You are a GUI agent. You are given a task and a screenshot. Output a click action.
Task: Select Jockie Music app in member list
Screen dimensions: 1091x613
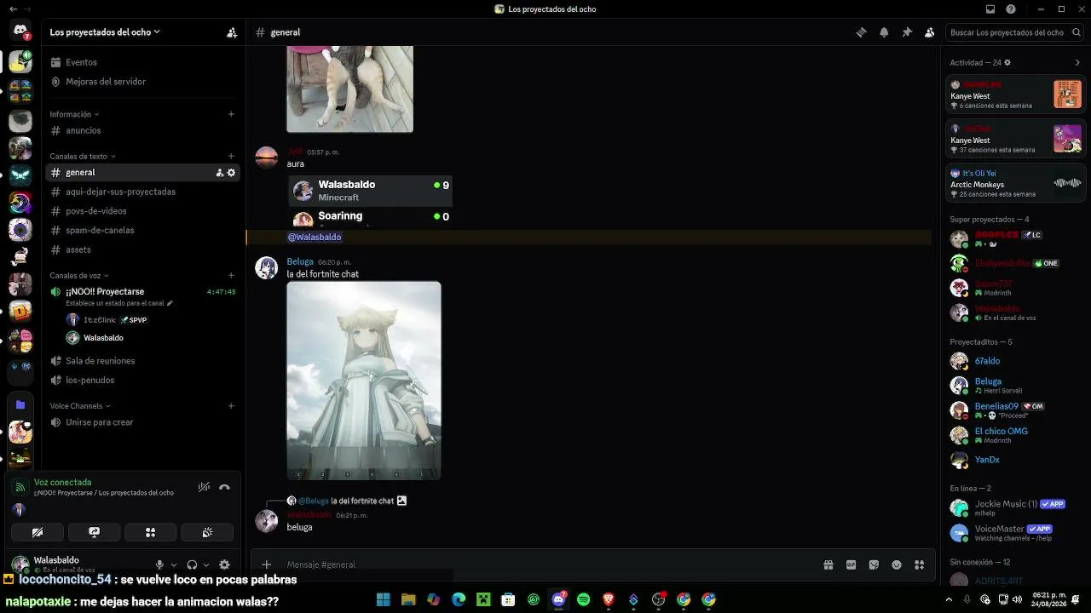[1017, 508]
